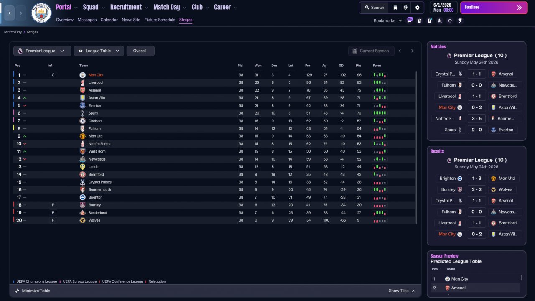Expand the Squad menu chevron
This screenshot has width=535, height=301.
(x=103, y=8)
